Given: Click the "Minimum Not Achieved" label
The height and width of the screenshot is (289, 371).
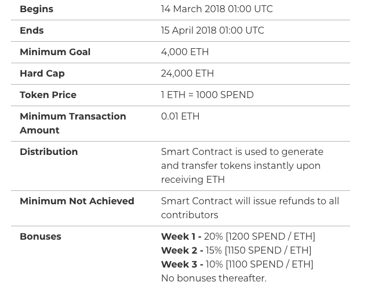Looking at the screenshot, I should tap(77, 201).
